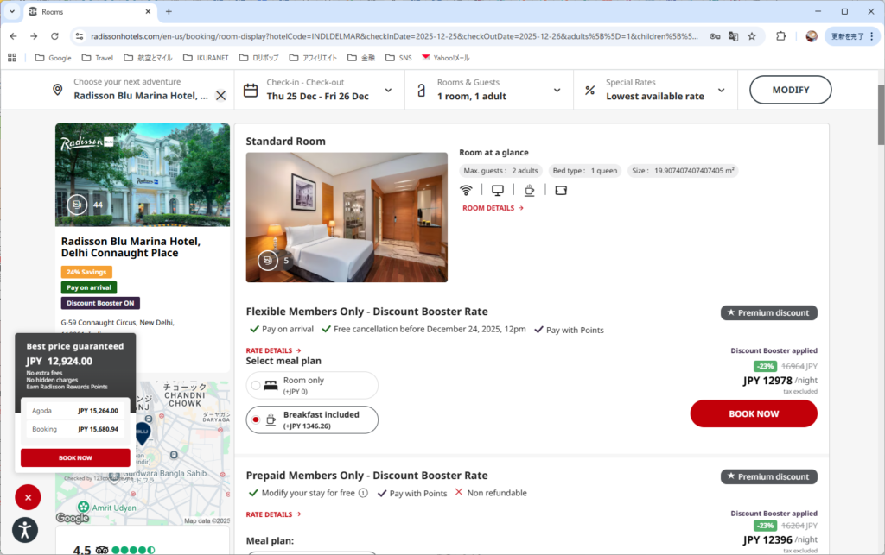Screen dimensions: 885x555
Task: Close the best price popup with red X
Action: (x=28, y=497)
